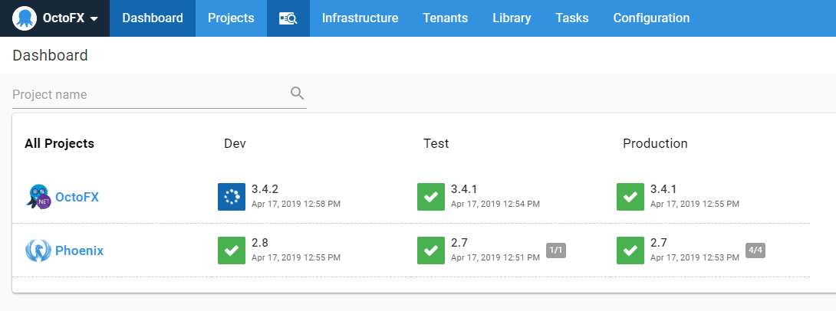Open the Library menu item
The width and height of the screenshot is (836, 311).
[512, 18]
